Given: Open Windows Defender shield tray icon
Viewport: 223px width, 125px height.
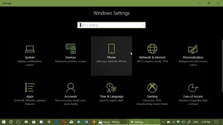Looking at the screenshot, I should pyautogui.click(x=178, y=122).
